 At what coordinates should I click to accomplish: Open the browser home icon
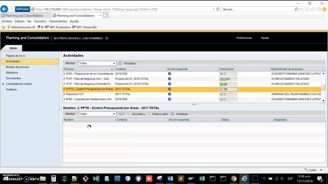307,9
